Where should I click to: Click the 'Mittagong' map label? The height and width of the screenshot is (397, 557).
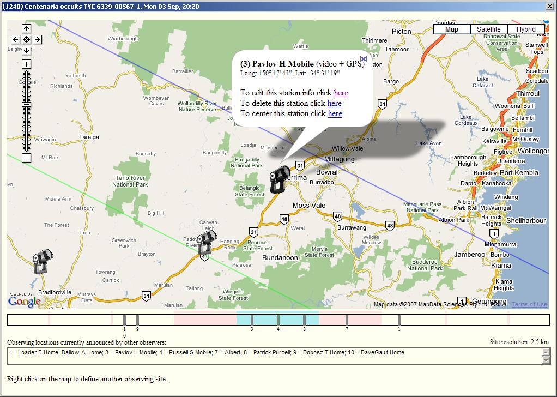pos(339,159)
